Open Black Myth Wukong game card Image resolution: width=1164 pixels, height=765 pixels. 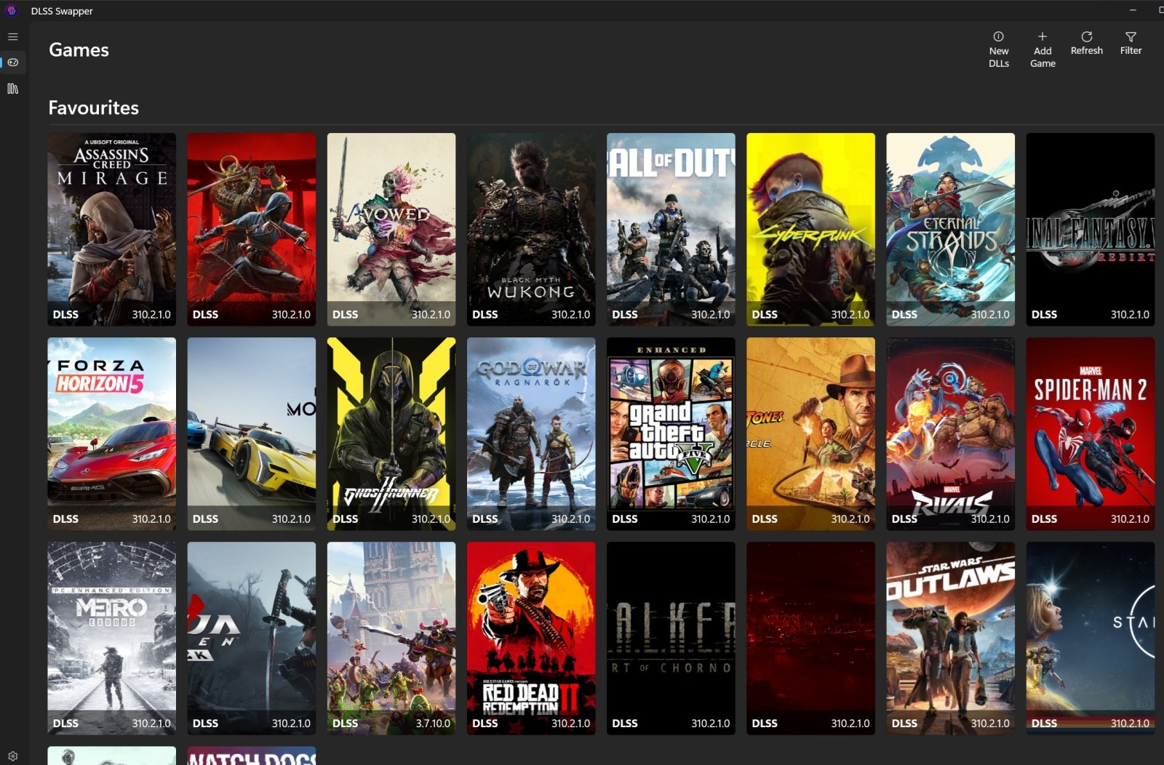point(531,229)
